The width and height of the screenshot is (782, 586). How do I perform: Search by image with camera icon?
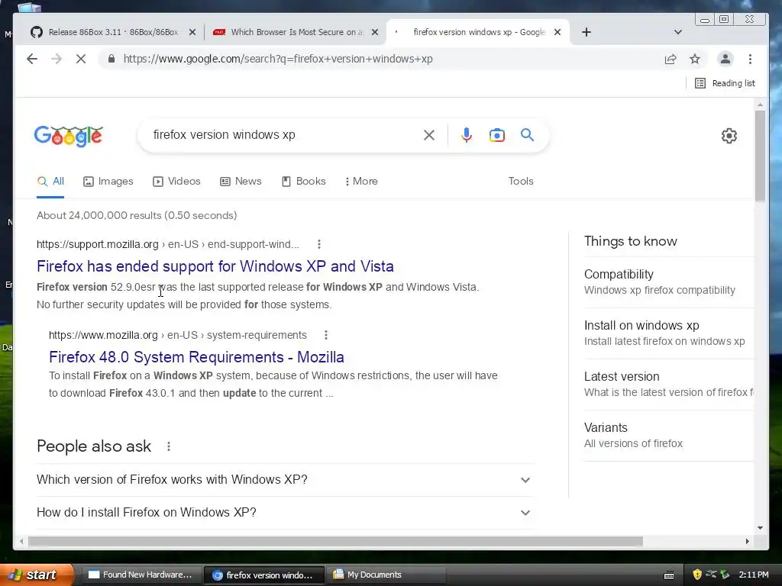496,135
